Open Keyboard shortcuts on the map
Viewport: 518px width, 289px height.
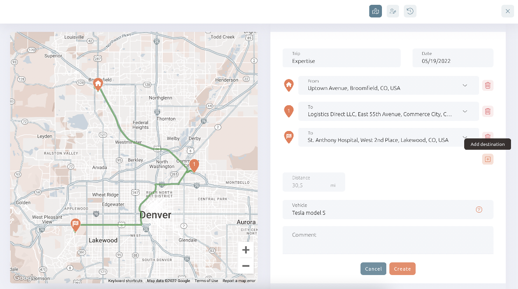coord(125,281)
